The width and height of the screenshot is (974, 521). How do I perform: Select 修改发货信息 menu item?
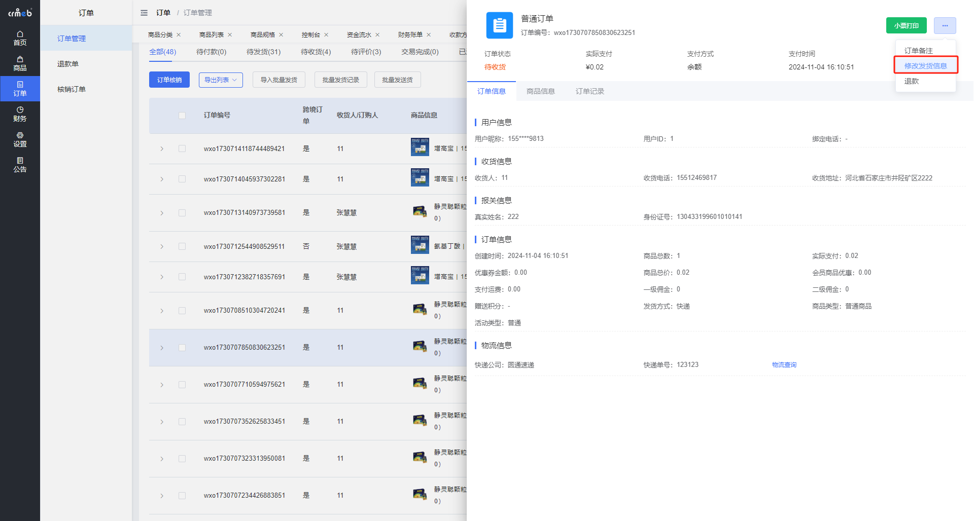click(925, 66)
